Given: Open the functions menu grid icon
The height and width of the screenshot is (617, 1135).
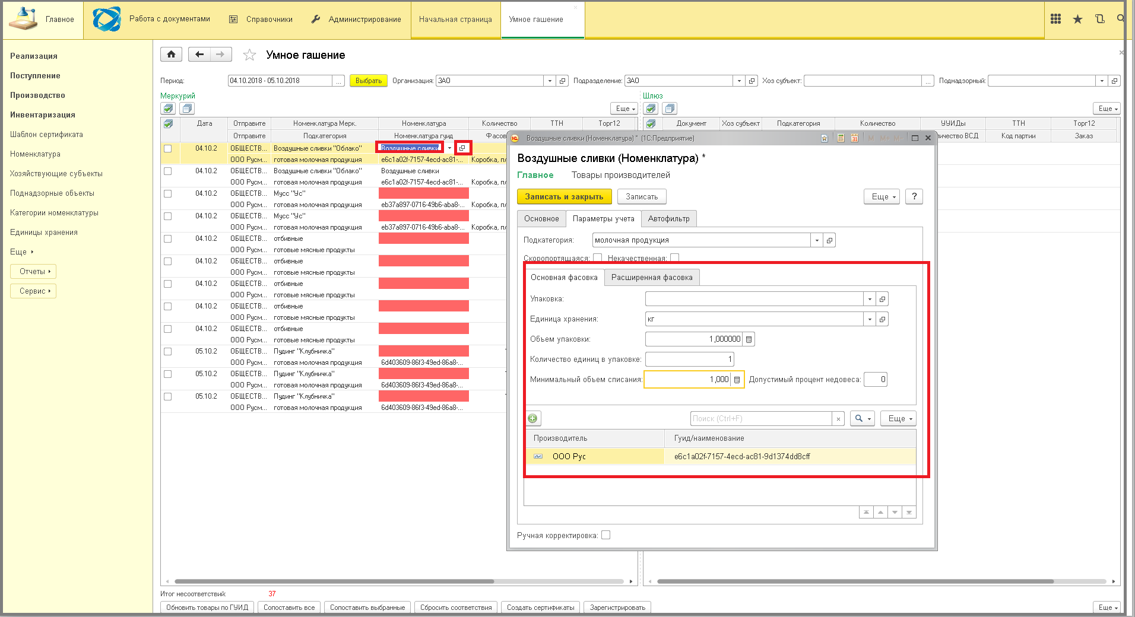Looking at the screenshot, I should coord(1055,19).
